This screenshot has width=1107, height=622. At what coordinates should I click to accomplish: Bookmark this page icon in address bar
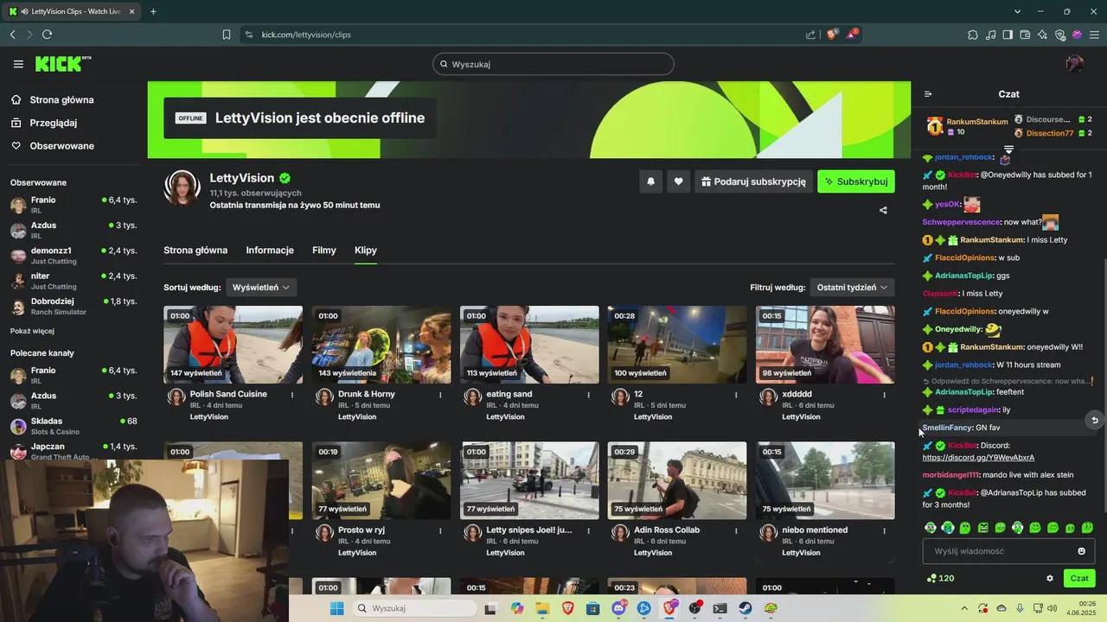click(x=227, y=35)
